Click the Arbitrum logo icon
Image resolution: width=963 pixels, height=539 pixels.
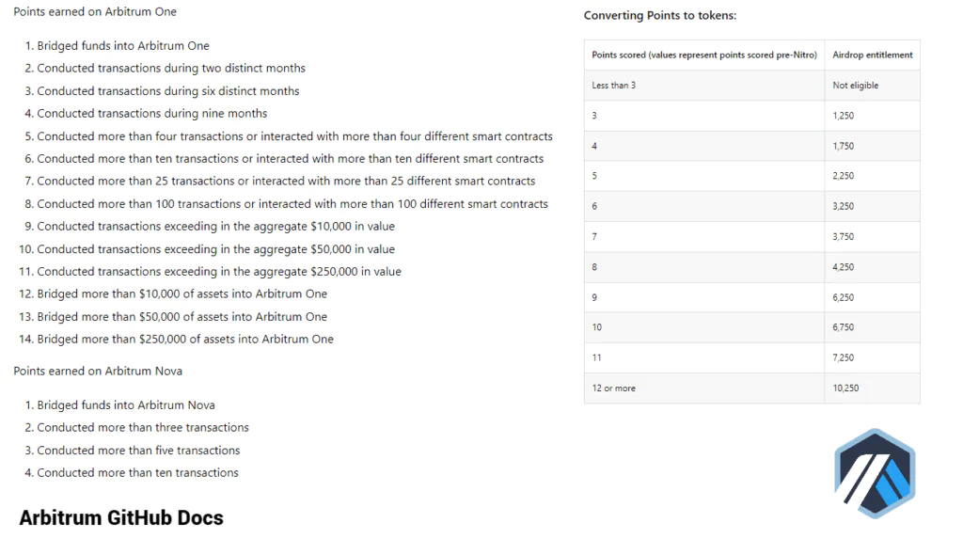[874, 474]
